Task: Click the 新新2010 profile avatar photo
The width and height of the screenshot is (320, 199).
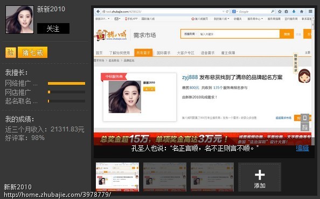Action: pyautogui.click(x=19, y=19)
